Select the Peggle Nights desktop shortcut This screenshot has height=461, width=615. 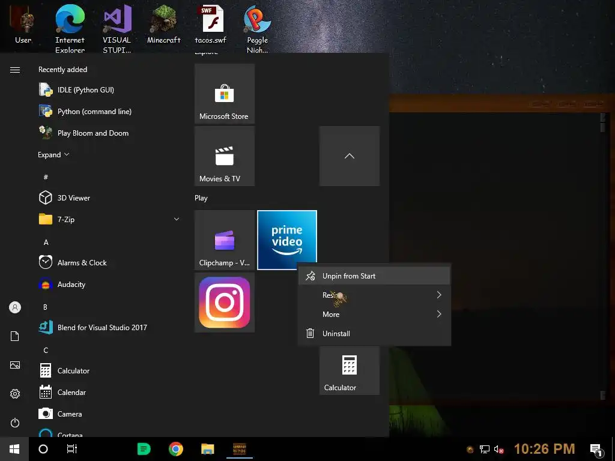pos(257,28)
